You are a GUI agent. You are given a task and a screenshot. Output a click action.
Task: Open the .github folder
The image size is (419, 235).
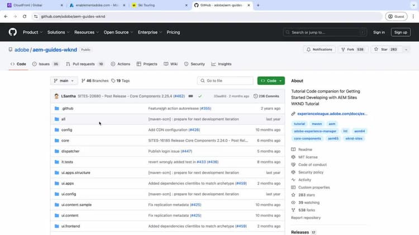tap(68, 108)
